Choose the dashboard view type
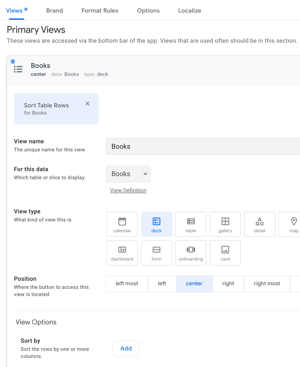This screenshot has width=300, height=367. (x=122, y=252)
